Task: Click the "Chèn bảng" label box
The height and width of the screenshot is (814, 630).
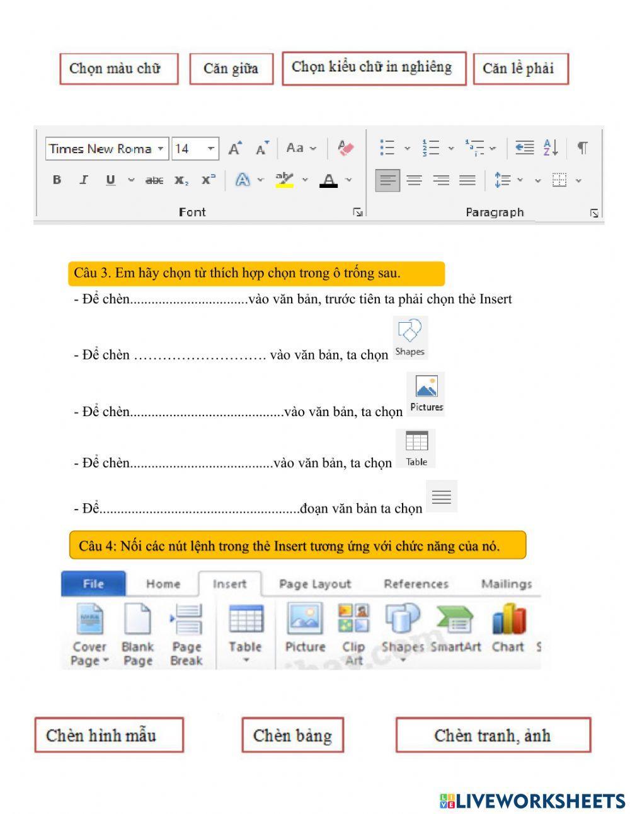Action: point(292,735)
